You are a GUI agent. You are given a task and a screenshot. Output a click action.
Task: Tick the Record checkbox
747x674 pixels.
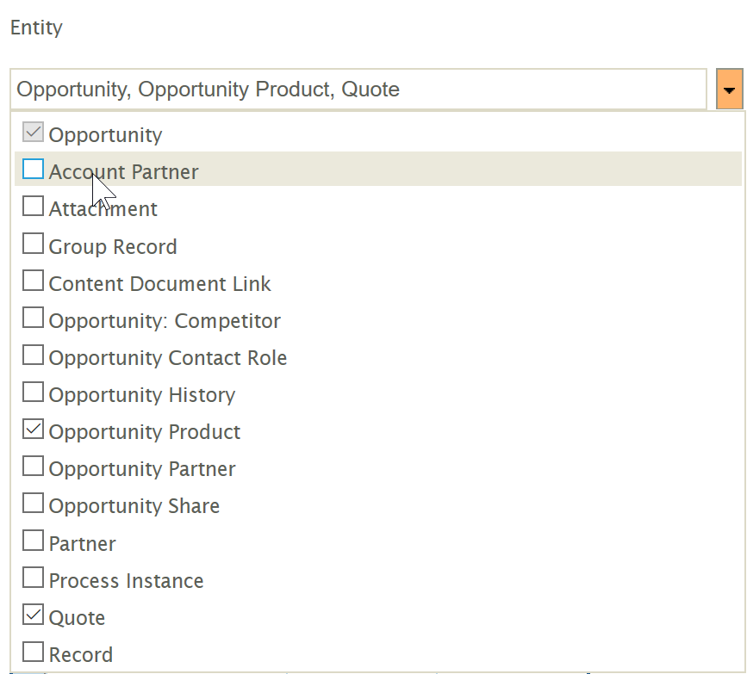tap(33, 652)
